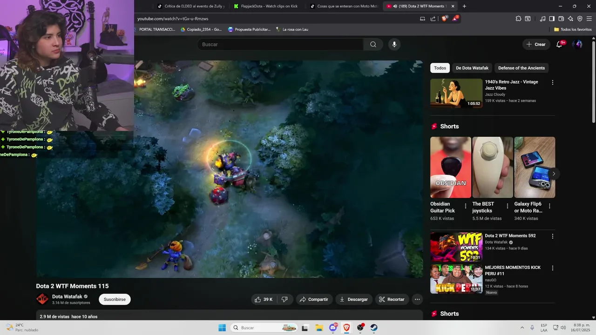Switch to FlapjackDota Kick clips tab
Viewport: 596px width, 335px height.
coord(267,6)
